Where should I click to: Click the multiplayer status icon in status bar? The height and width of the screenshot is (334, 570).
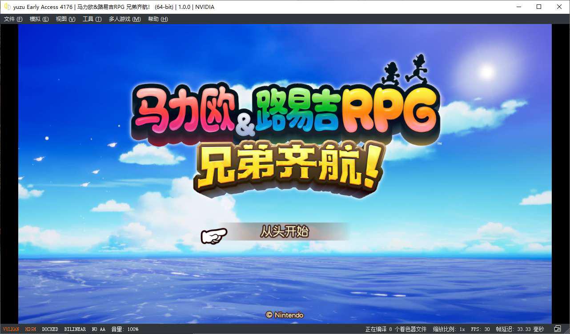558,329
